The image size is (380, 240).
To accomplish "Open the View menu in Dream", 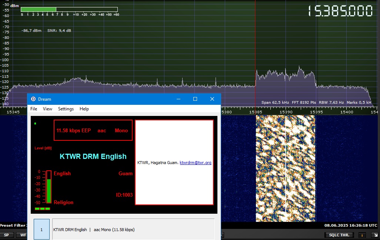I will point(47,109).
